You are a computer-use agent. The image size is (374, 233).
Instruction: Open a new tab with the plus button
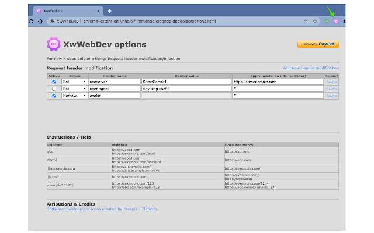(x=109, y=11)
